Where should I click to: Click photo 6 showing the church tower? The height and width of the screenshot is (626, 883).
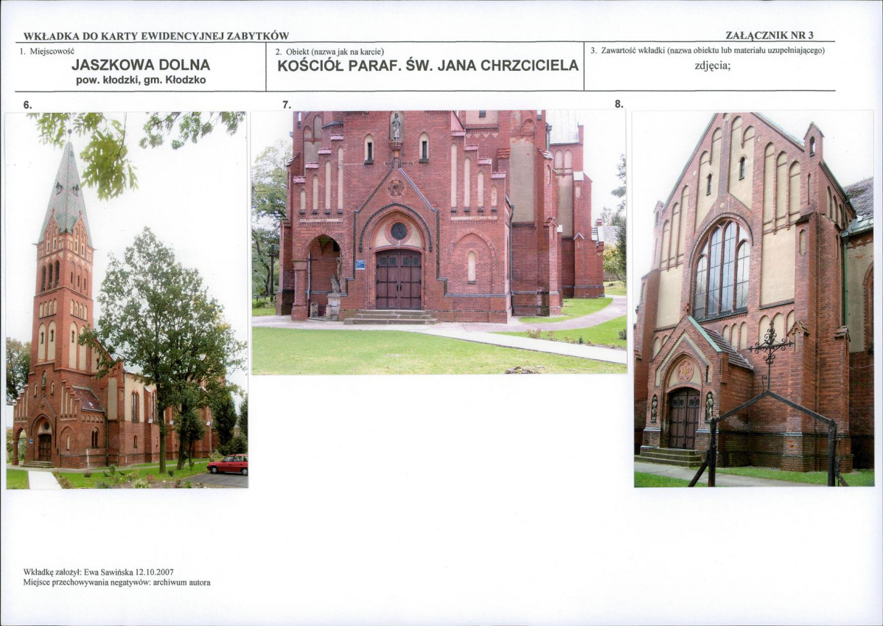tap(127, 299)
